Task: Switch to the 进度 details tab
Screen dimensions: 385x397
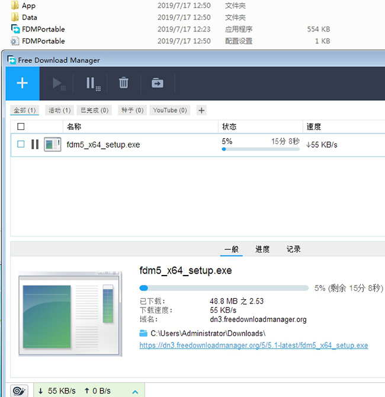Action: pos(262,249)
